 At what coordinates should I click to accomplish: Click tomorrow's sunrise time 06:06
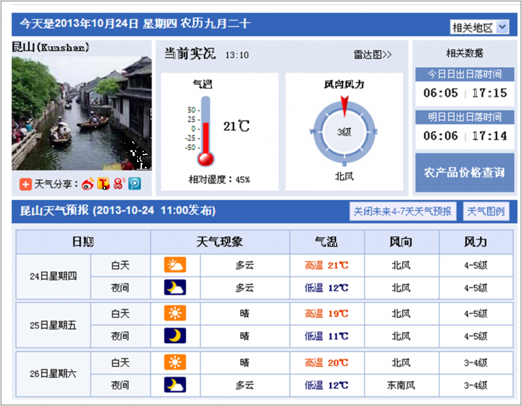pos(441,135)
